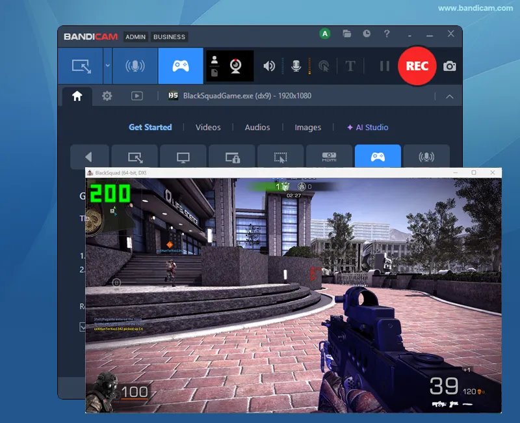The width and height of the screenshot is (520, 423).
Task: Open the screen recording mode dropdown arrow
Action: click(x=107, y=66)
